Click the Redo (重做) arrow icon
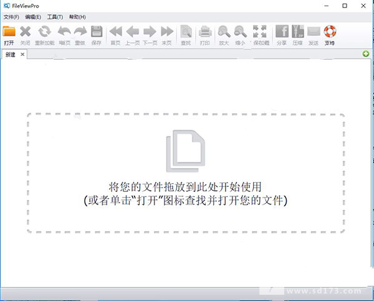 (80, 32)
